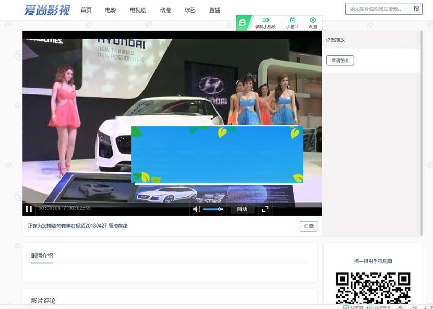The height and width of the screenshot is (309, 433).
Task: Open the 小窗口 mini window mode
Action: (x=292, y=22)
